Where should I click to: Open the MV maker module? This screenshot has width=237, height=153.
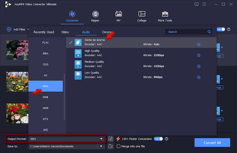[118, 17]
